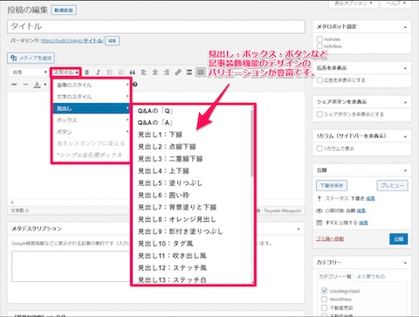The width and height of the screenshot is (419, 317).
Task: Click the visibility eye icon in publish box
Action: (x=319, y=210)
